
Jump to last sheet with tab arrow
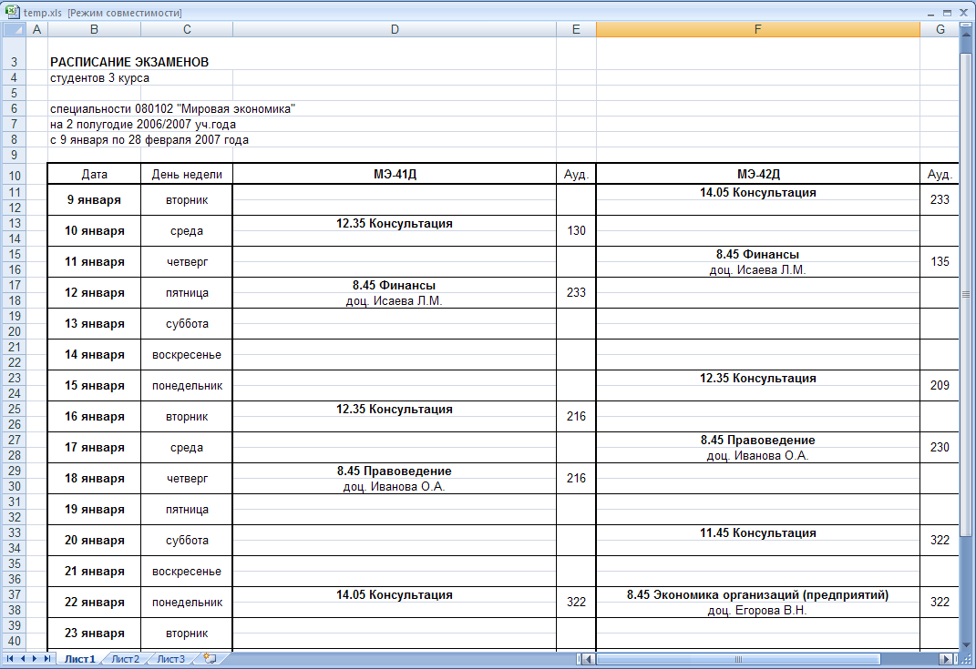[47, 658]
